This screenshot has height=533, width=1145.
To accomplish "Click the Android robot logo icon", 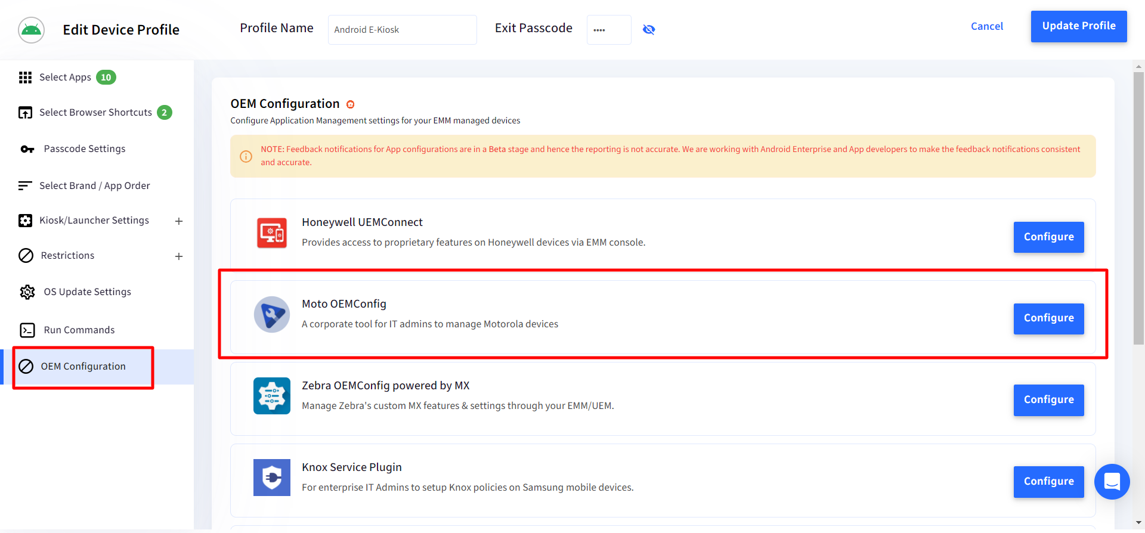I will (x=31, y=30).
